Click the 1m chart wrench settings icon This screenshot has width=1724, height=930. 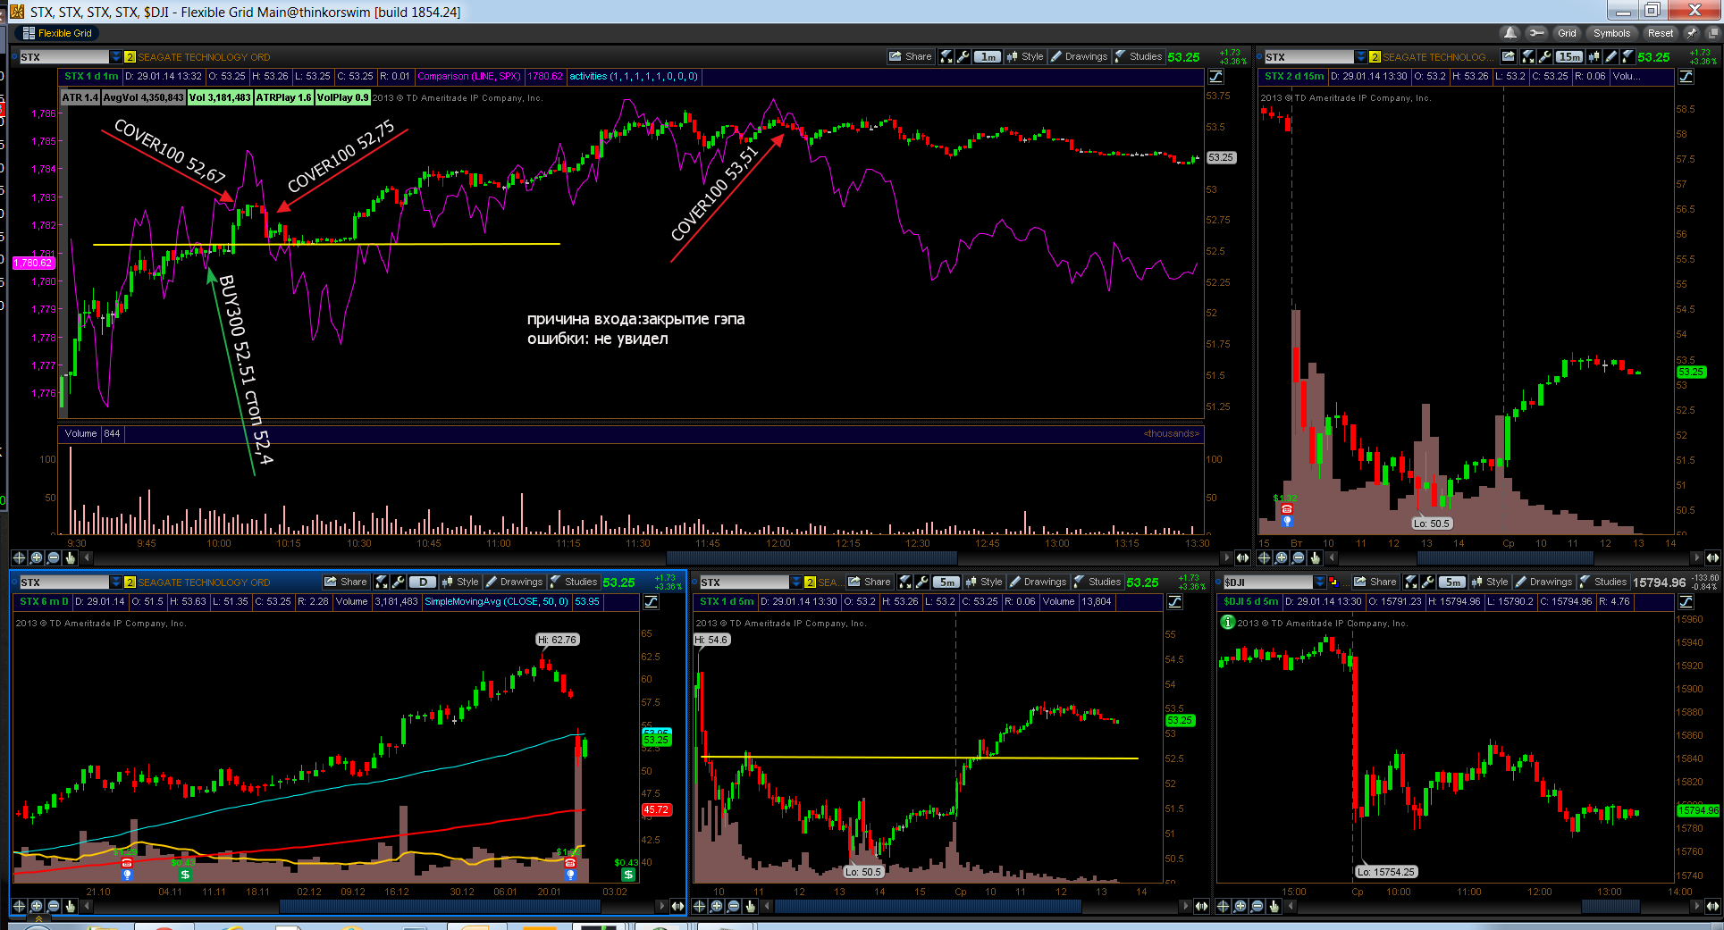963,56
